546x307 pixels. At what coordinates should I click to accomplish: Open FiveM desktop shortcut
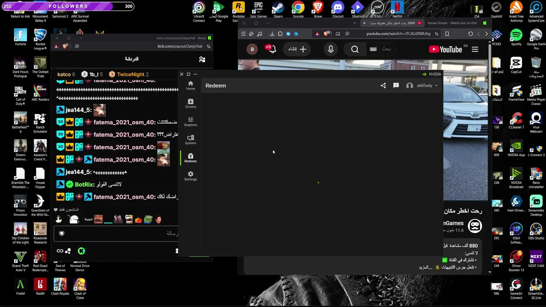click(20, 287)
